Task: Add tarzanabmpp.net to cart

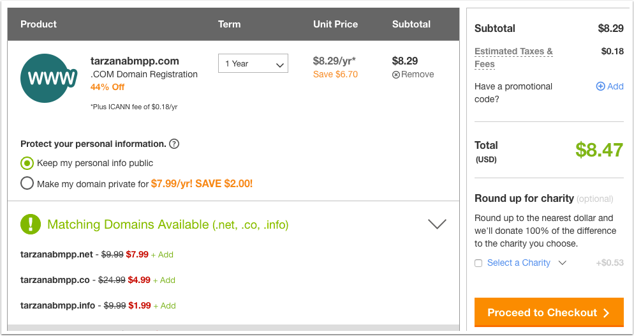Action: (x=162, y=255)
